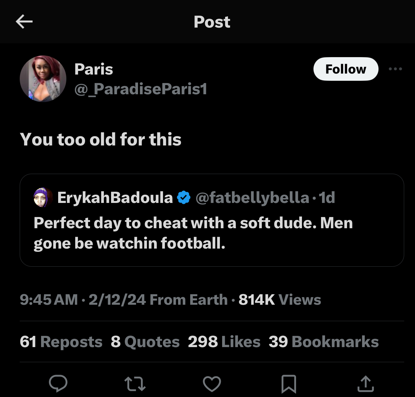This screenshot has width=415, height=397.
Task: Toggle following Paris with the Follow button
Action: click(346, 69)
